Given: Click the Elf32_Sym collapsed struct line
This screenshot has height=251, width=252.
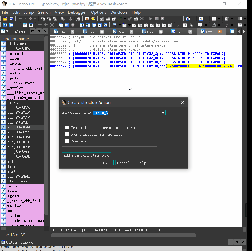Looking at the screenshot, I should 138,54.
